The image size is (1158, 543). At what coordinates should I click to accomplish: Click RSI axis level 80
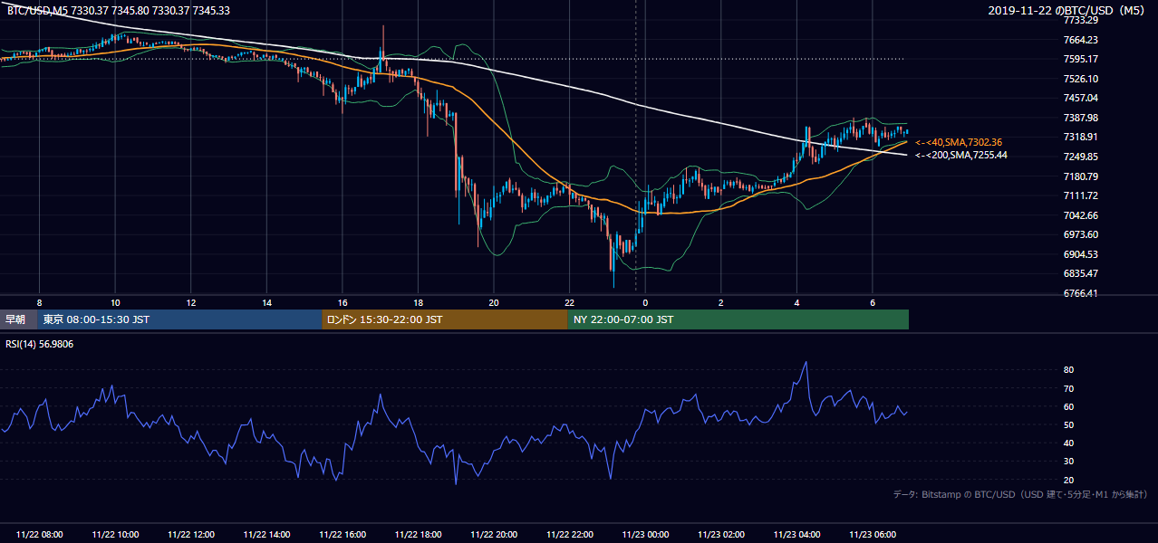pos(1068,370)
